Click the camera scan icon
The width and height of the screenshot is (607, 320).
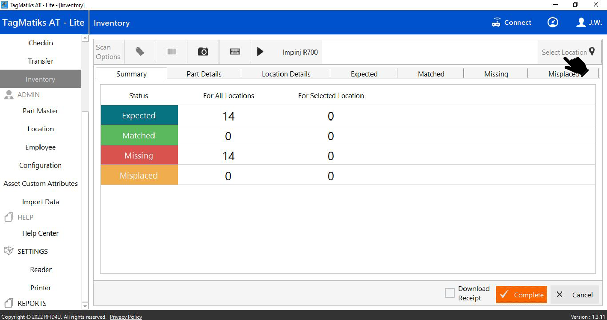[x=203, y=52]
